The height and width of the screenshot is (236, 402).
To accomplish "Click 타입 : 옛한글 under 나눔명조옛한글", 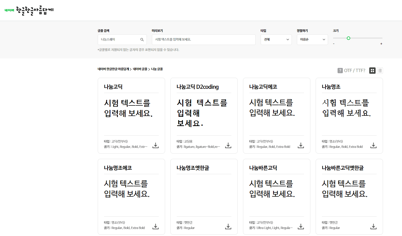I will [x=185, y=223].
